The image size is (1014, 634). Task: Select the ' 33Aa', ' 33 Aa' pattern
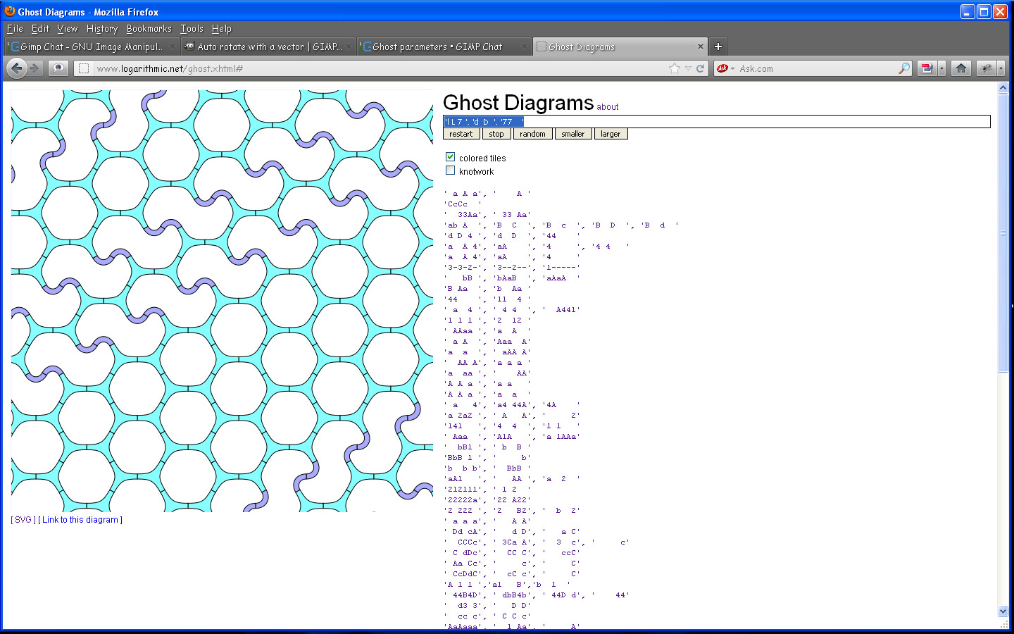487,215
